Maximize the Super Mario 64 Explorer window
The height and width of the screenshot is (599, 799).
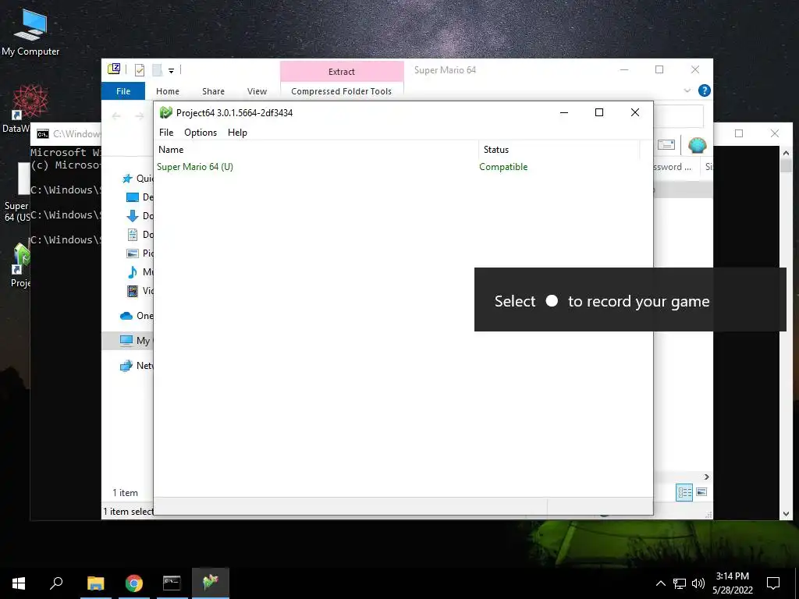pyautogui.click(x=659, y=69)
